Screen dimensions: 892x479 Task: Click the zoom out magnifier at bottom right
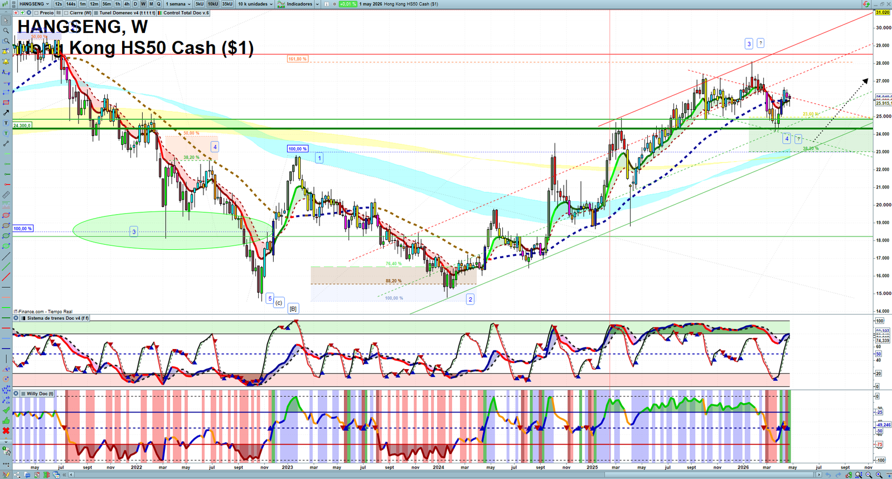pos(869,475)
